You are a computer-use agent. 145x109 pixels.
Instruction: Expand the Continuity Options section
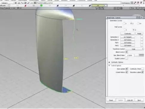click(109, 62)
